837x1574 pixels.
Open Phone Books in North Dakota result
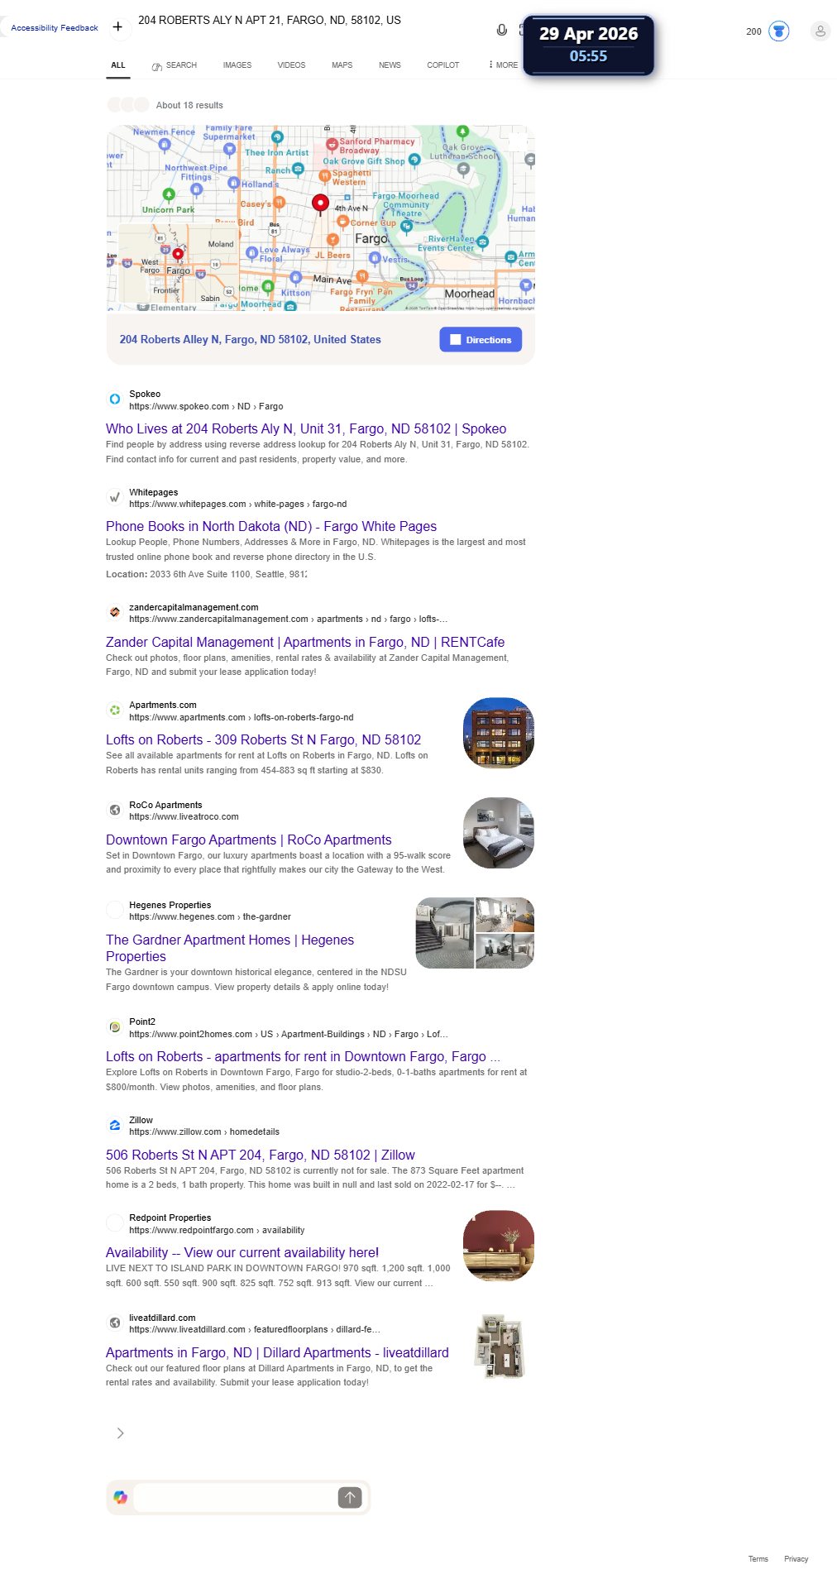point(271,527)
